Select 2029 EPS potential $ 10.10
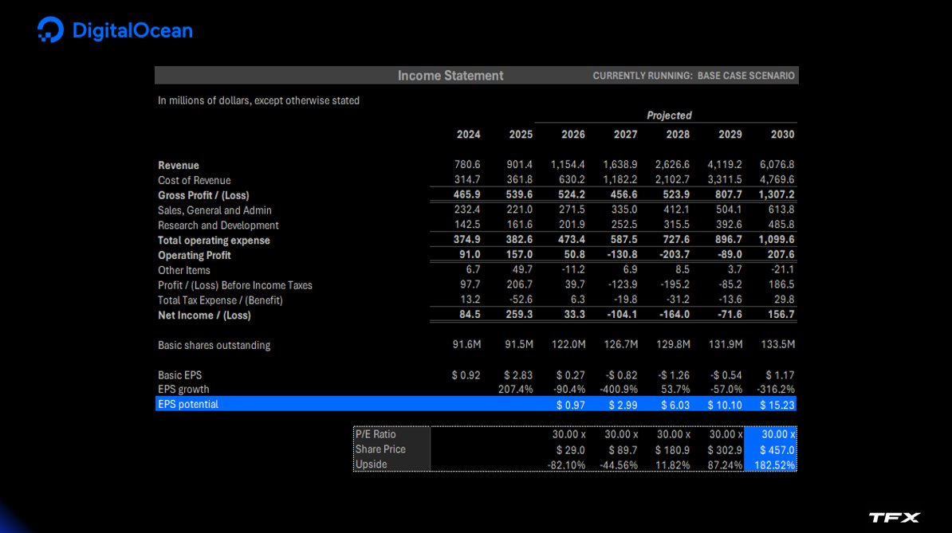 [724, 405]
